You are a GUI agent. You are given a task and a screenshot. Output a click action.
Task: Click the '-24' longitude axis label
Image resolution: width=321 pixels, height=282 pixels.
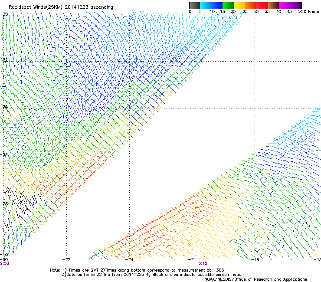129,260
